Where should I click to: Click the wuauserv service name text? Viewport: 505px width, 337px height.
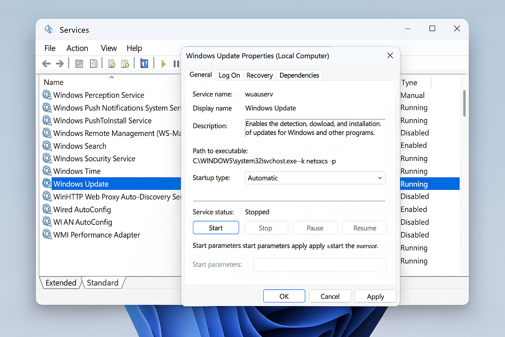pos(259,94)
